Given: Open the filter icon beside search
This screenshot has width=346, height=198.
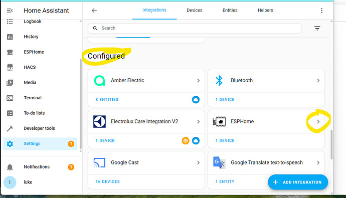Looking at the screenshot, I should click(x=317, y=28).
